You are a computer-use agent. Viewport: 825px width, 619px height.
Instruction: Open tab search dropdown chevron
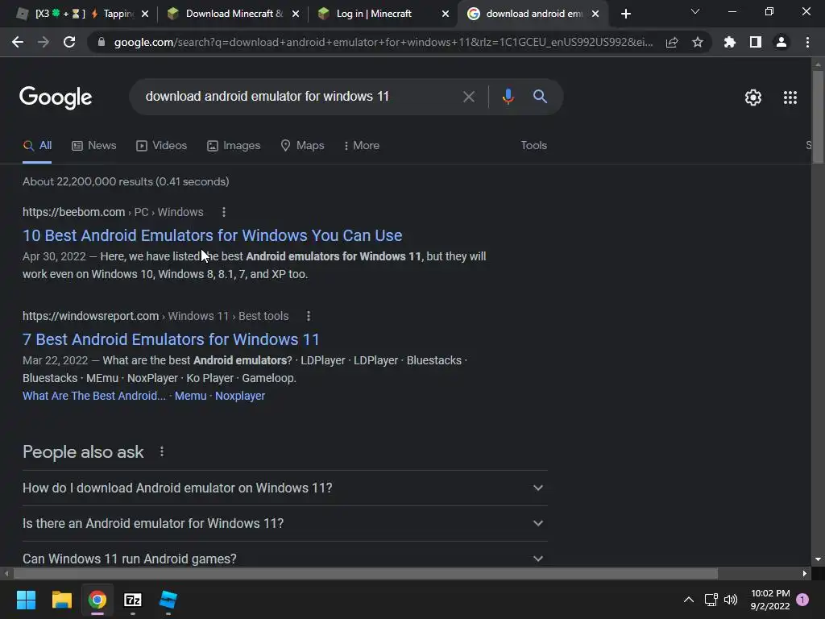pyautogui.click(x=695, y=11)
